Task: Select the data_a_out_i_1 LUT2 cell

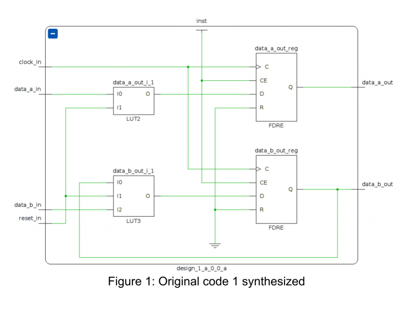Action: tap(133, 101)
